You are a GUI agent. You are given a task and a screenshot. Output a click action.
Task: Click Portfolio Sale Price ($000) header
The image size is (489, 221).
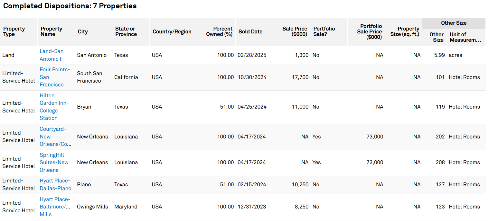pos(369,31)
